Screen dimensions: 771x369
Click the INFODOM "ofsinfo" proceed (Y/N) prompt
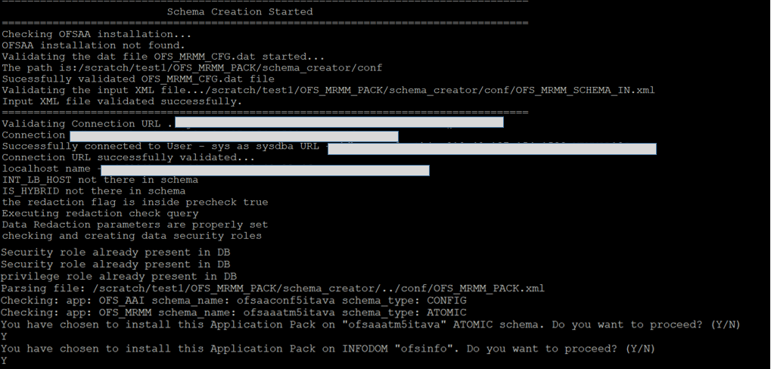328,349
